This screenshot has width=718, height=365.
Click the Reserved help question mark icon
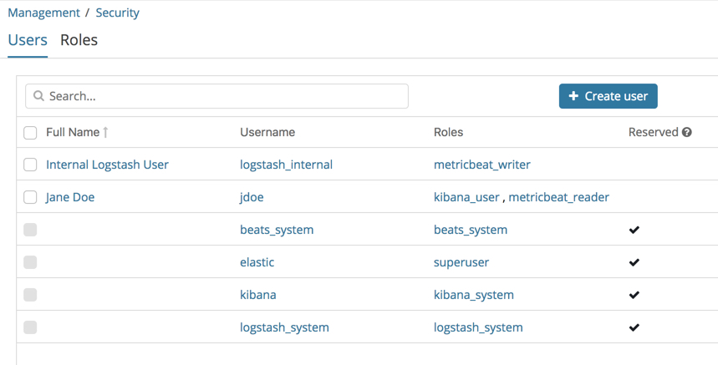click(687, 132)
